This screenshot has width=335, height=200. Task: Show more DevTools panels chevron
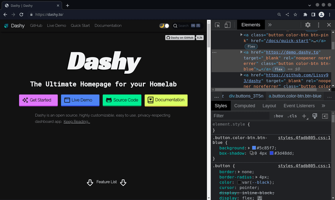(270, 25)
